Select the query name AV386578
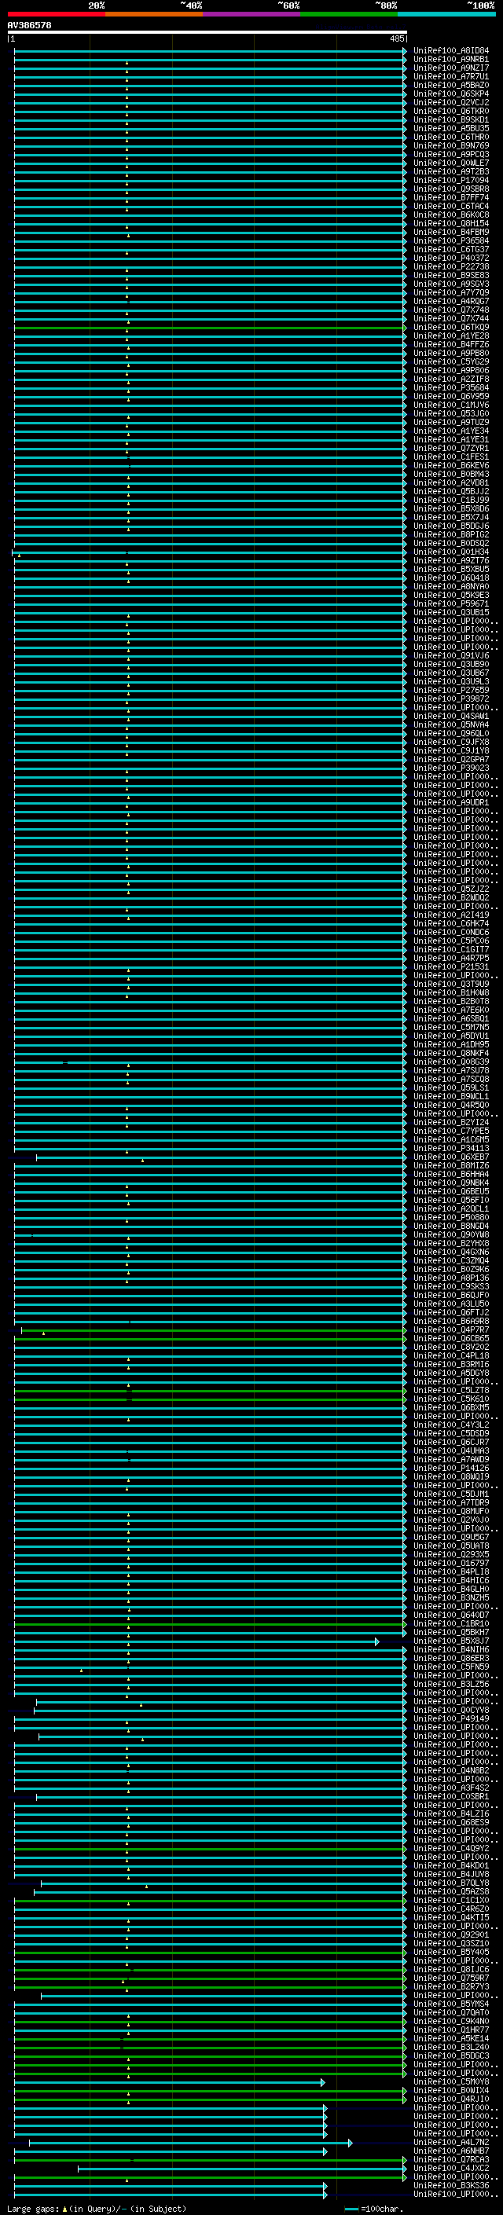The height and width of the screenshot is (2215, 503). tap(29, 25)
